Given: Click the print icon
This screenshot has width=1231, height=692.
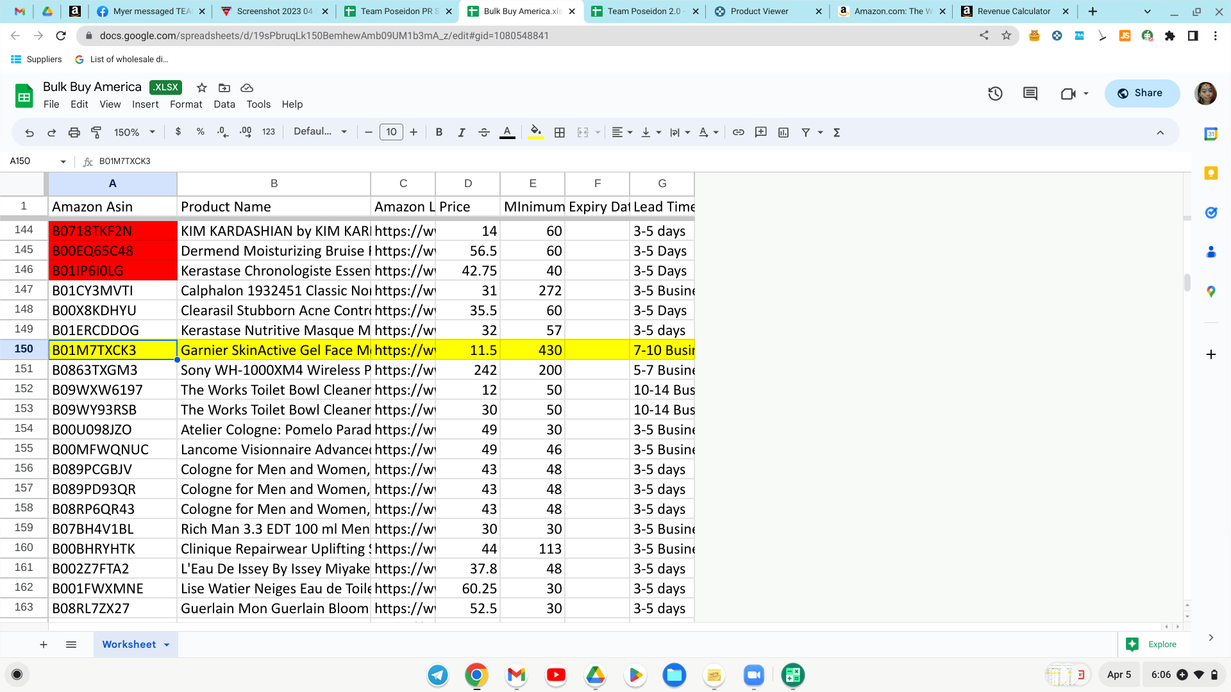Looking at the screenshot, I should [x=74, y=132].
